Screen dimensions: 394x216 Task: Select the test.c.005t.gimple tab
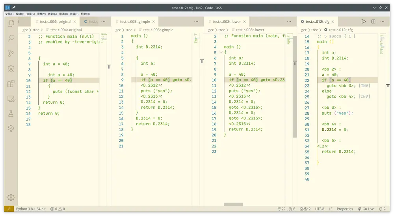[x=135, y=22]
